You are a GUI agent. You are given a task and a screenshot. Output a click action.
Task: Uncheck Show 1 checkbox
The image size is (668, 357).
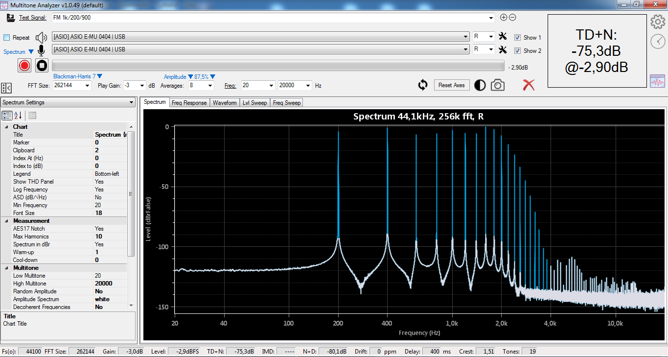pyautogui.click(x=517, y=37)
